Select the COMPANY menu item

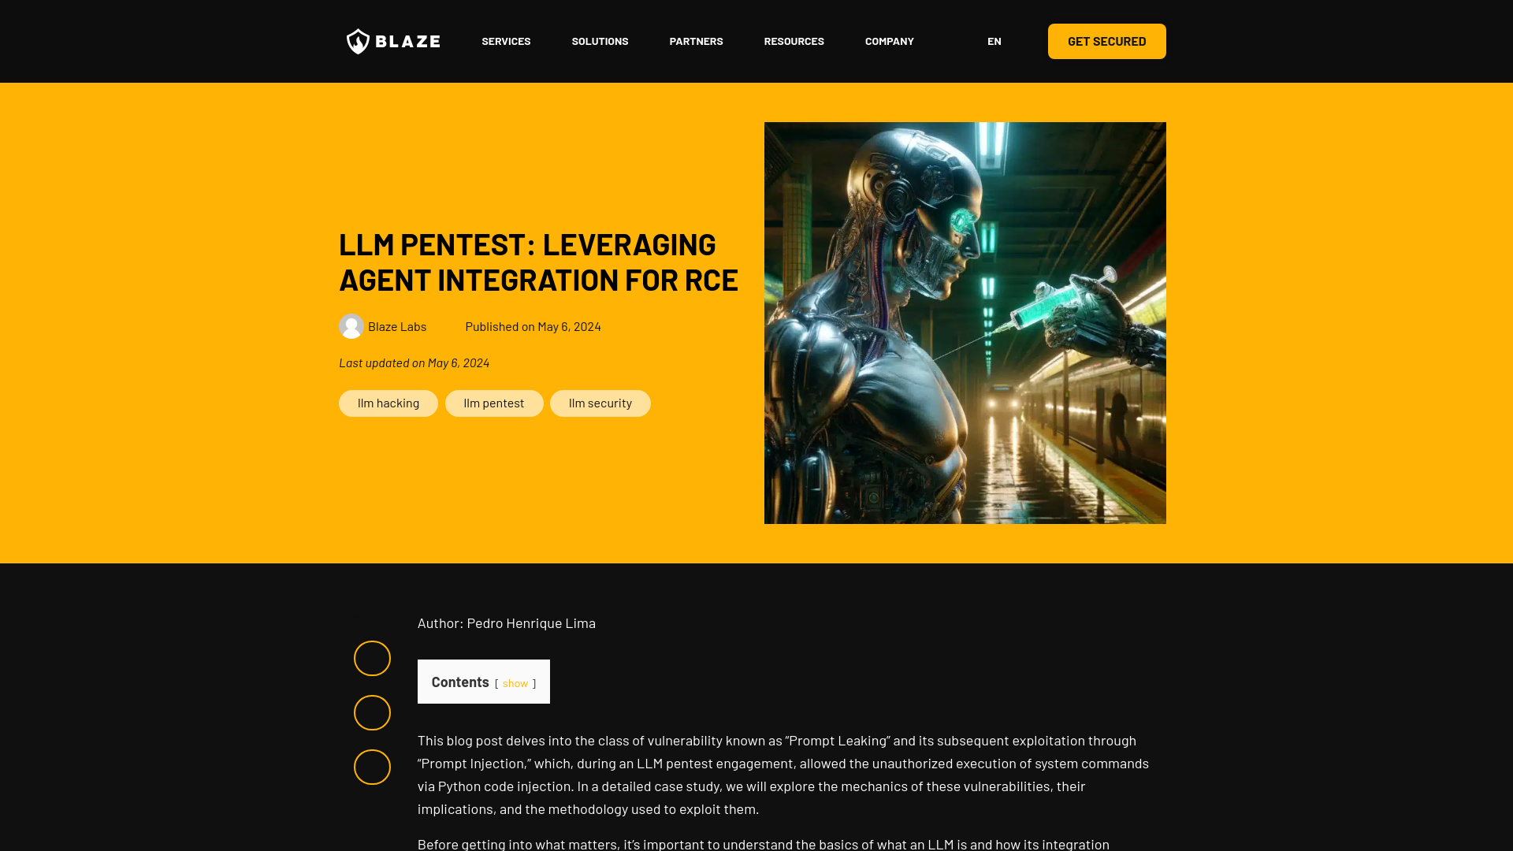pyautogui.click(x=890, y=40)
